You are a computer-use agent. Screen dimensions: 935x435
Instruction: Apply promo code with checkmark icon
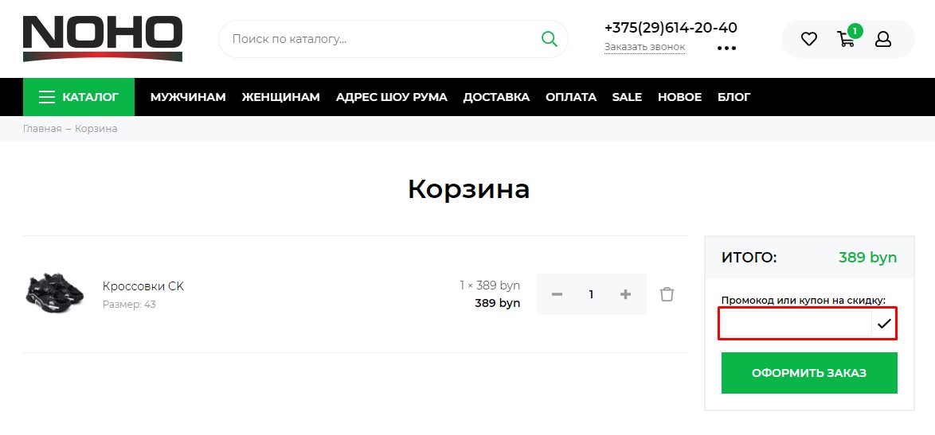click(x=884, y=324)
